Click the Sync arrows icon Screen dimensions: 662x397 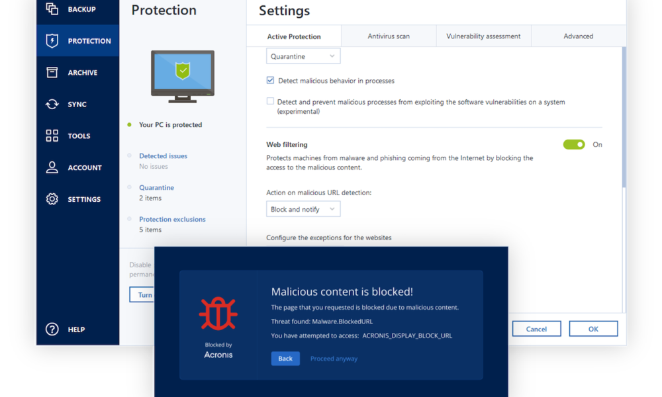click(x=52, y=104)
